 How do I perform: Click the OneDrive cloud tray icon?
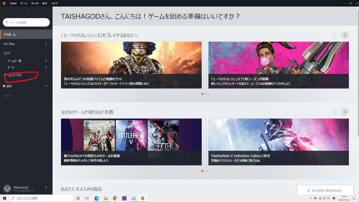click(315, 198)
